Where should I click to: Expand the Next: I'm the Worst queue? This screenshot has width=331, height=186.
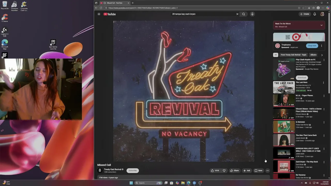point(321,25)
